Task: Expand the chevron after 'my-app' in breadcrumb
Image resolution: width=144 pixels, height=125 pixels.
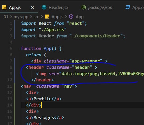Action: (x=31, y=17)
